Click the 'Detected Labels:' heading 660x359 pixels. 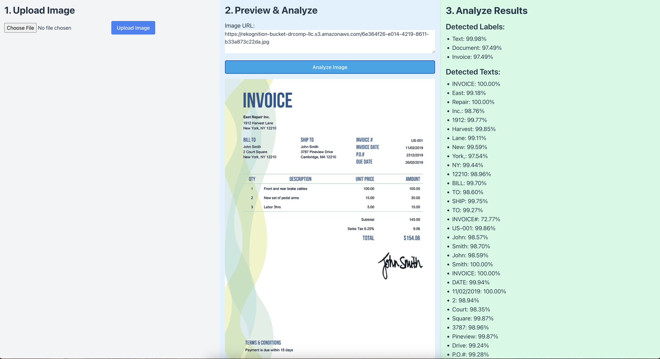click(x=475, y=27)
